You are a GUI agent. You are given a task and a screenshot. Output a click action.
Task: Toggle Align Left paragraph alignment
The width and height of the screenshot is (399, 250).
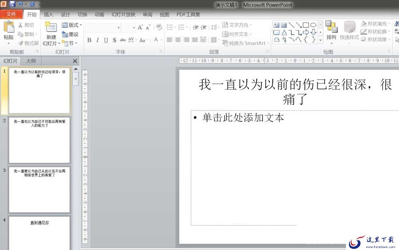pyautogui.click(x=170, y=40)
